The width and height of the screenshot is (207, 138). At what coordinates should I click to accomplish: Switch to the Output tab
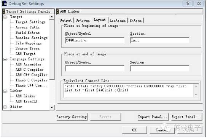[65, 20]
